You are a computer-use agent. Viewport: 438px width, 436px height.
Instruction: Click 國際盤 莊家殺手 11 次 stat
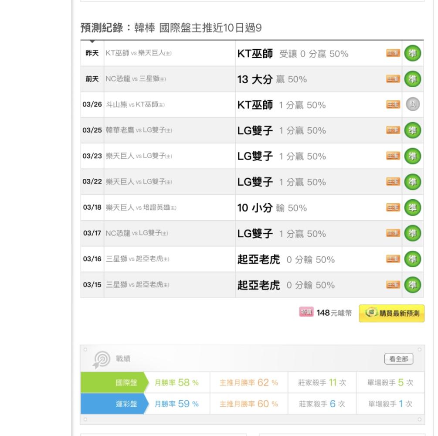[x=322, y=383]
